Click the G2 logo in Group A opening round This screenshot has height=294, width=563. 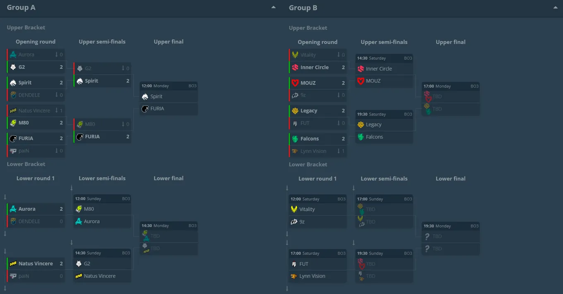pos(13,67)
